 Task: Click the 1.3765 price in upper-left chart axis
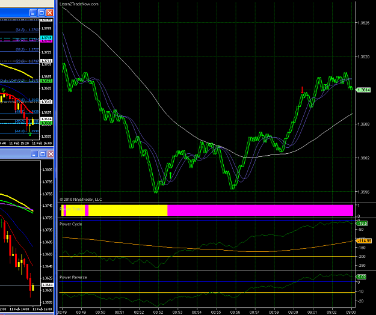tap(46, 28)
